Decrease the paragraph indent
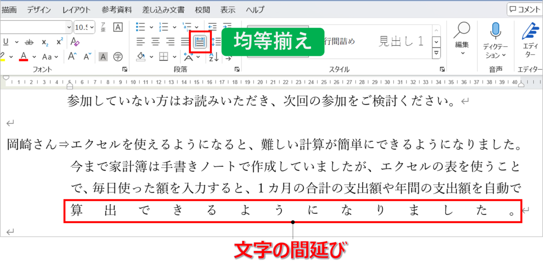 point(212,27)
